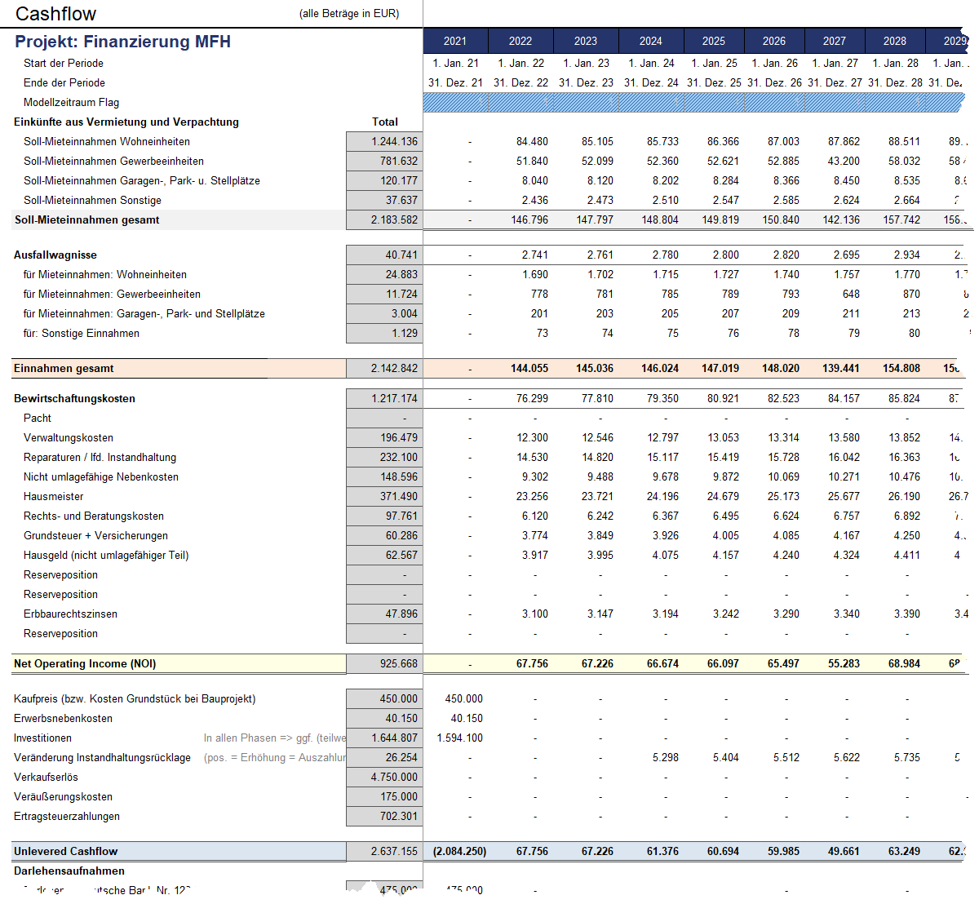Select the 2022 year column header

[521, 41]
